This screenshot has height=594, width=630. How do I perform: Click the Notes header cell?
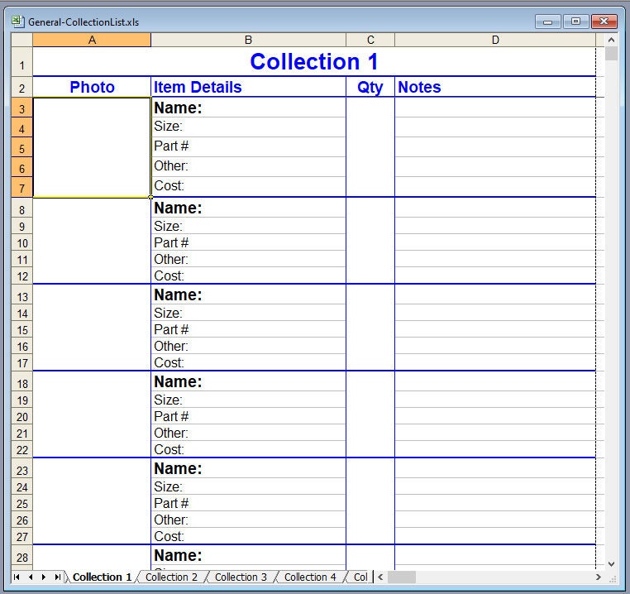pyautogui.click(x=495, y=87)
